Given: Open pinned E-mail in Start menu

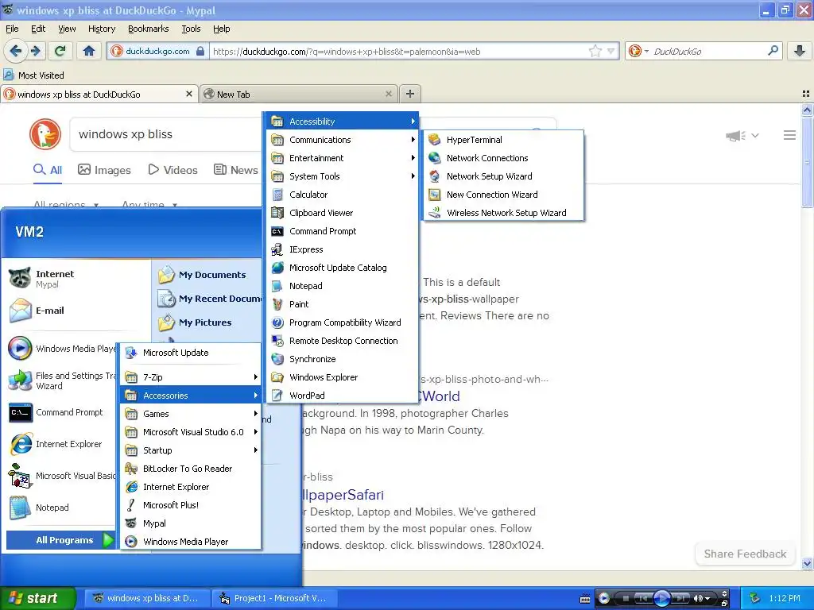Looking at the screenshot, I should tap(77, 311).
